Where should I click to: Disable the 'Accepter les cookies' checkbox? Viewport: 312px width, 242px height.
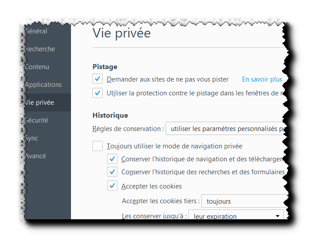(112, 186)
